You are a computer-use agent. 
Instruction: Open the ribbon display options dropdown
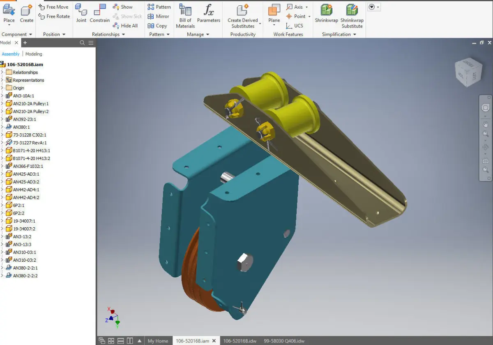click(374, 7)
